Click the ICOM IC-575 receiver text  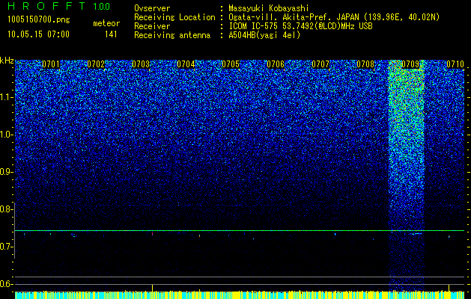pos(300,26)
